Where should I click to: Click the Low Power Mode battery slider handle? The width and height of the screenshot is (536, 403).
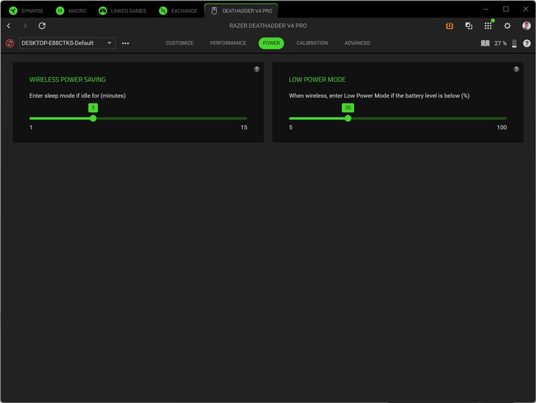(348, 118)
